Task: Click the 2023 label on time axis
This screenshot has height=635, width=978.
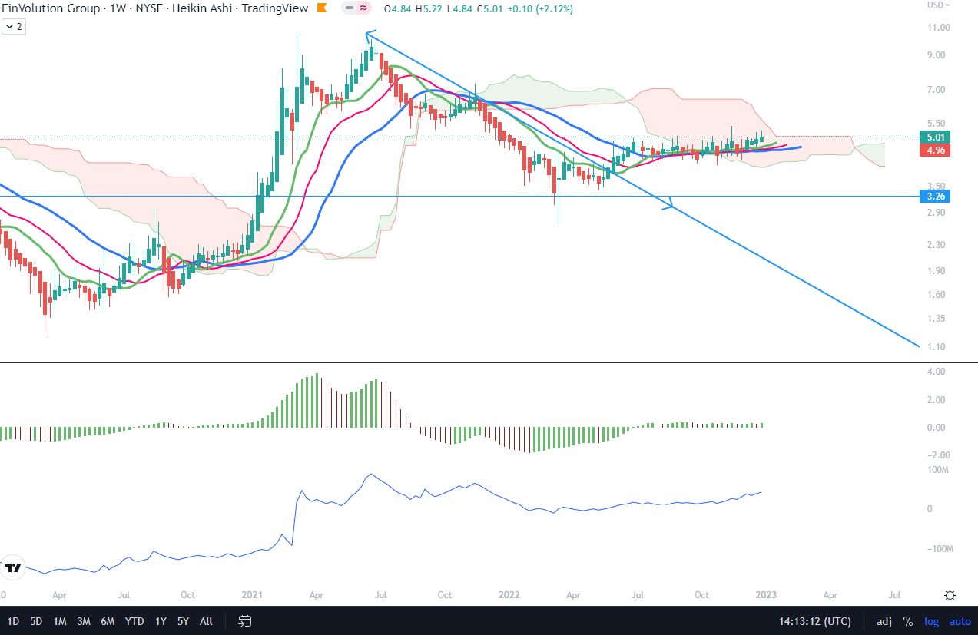Action: click(x=767, y=595)
